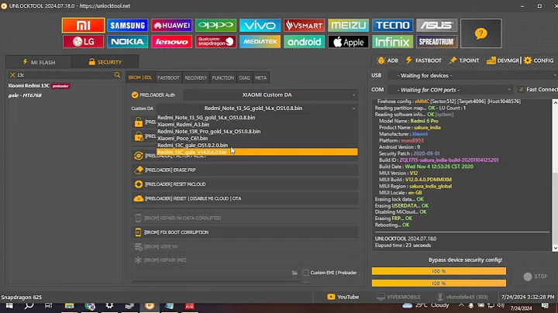Select the Qualcomm Snapdragon logo
The height and width of the screenshot is (313, 558).
point(215,42)
